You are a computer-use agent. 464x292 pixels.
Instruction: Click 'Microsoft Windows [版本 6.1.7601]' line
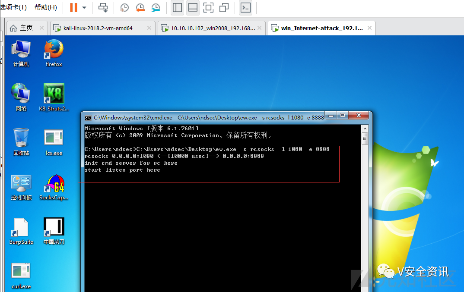click(141, 128)
